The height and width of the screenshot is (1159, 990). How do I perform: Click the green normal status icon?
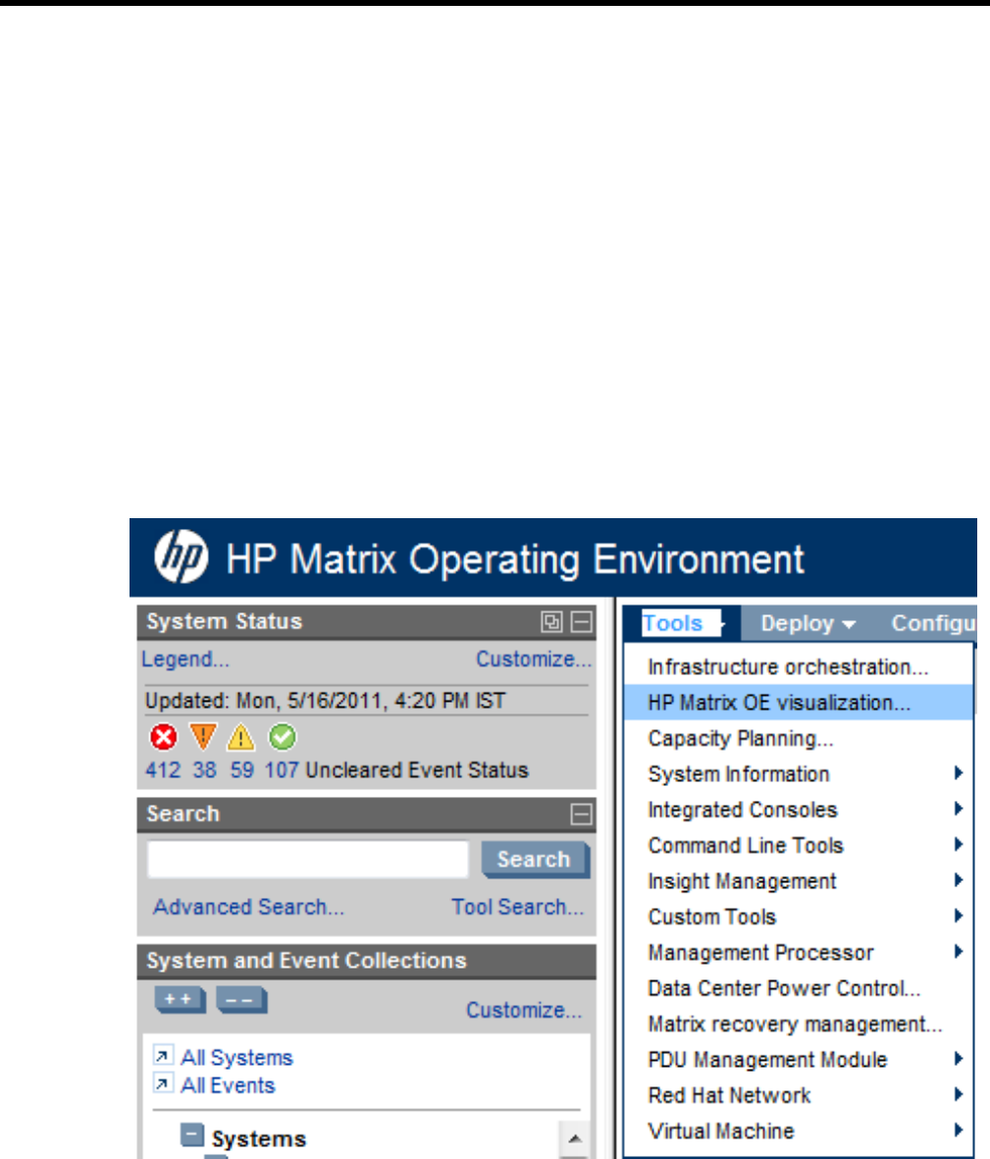pyautogui.click(x=283, y=737)
